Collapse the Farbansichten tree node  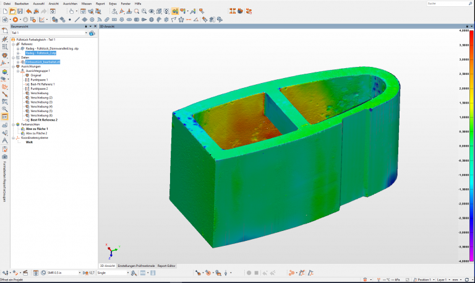click(14, 124)
